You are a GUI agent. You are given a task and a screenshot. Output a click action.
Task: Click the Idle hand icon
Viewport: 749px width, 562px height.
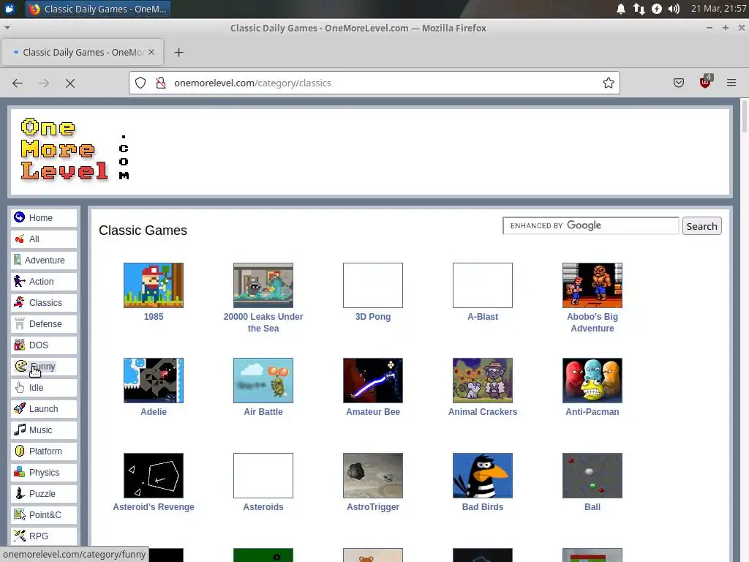point(19,388)
